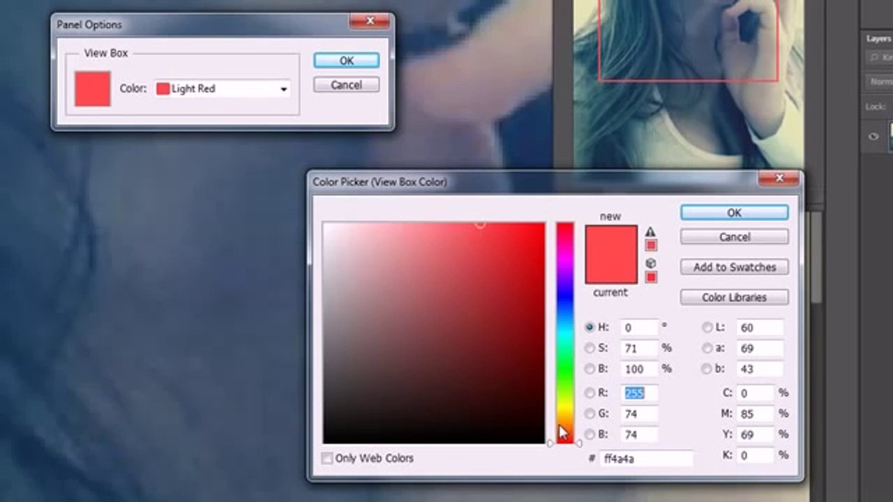Viewport: 893px width, 502px height.
Task: Close the Panel Options dialog window
Action: pyautogui.click(x=370, y=22)
